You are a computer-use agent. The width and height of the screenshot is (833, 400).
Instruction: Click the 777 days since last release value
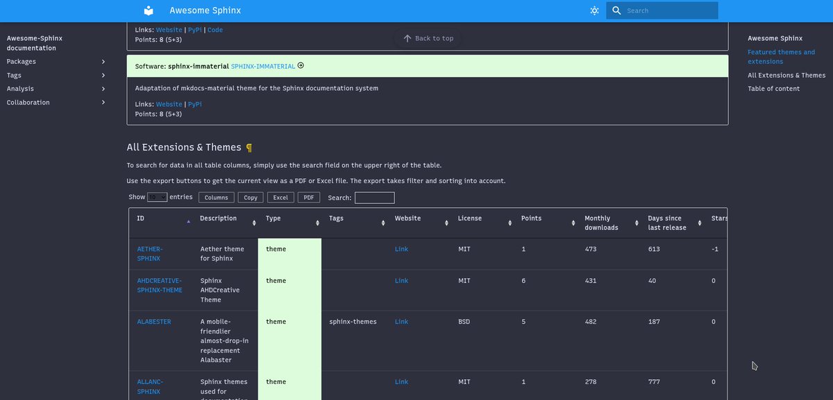655,382
